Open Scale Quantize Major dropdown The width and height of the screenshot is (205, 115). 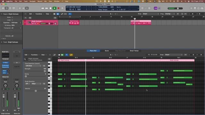coord(36,84)
